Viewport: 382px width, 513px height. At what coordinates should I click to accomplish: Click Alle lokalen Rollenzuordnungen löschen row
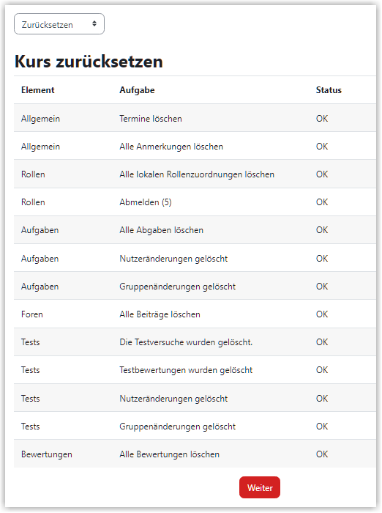click(x=195, y=174)
